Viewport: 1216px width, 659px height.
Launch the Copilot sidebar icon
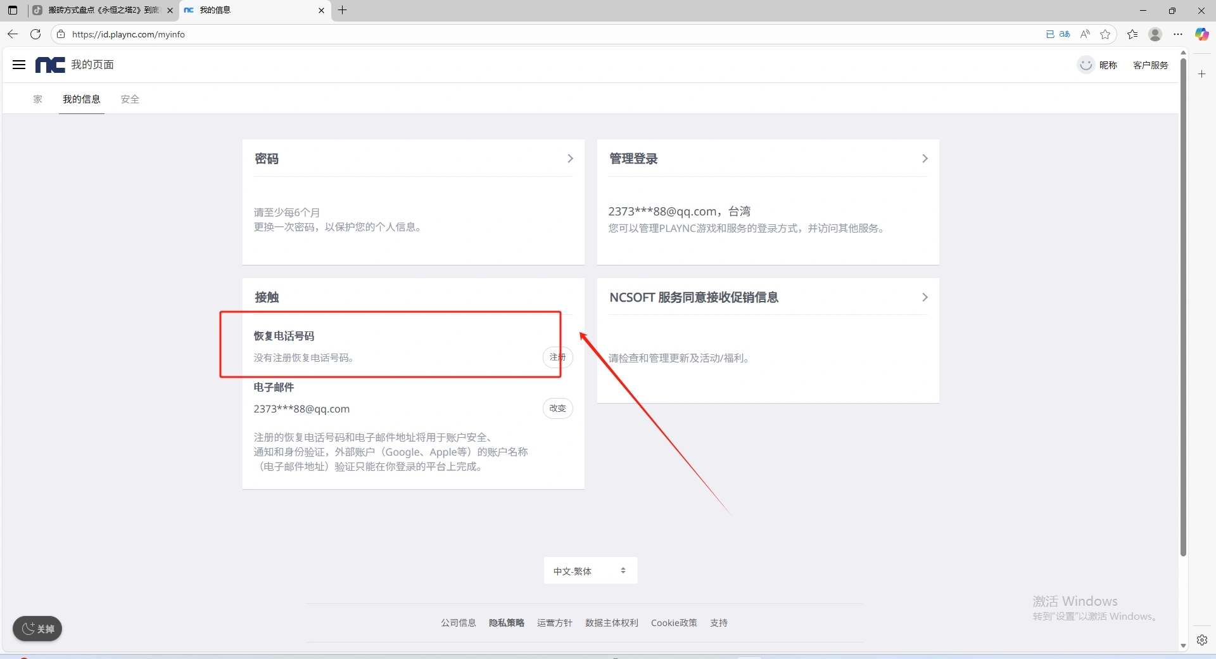click(x=1201, y=34)
